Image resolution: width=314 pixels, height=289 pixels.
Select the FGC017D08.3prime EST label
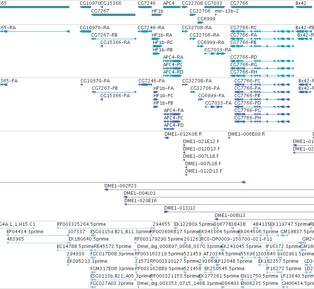click(x=112, y=254)
